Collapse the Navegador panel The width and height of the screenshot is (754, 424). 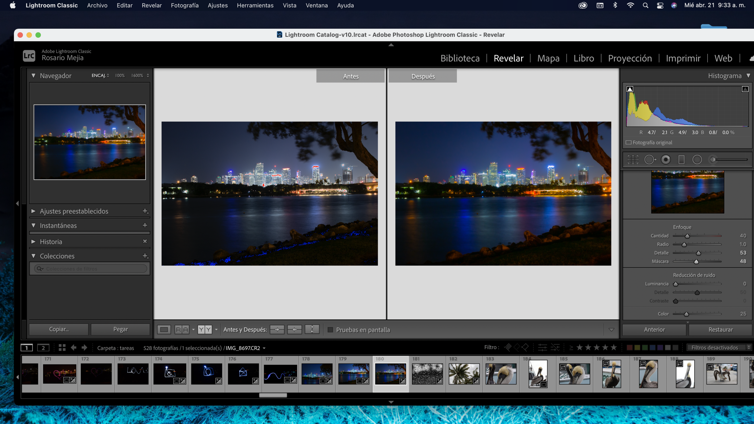tap(33, 75)
